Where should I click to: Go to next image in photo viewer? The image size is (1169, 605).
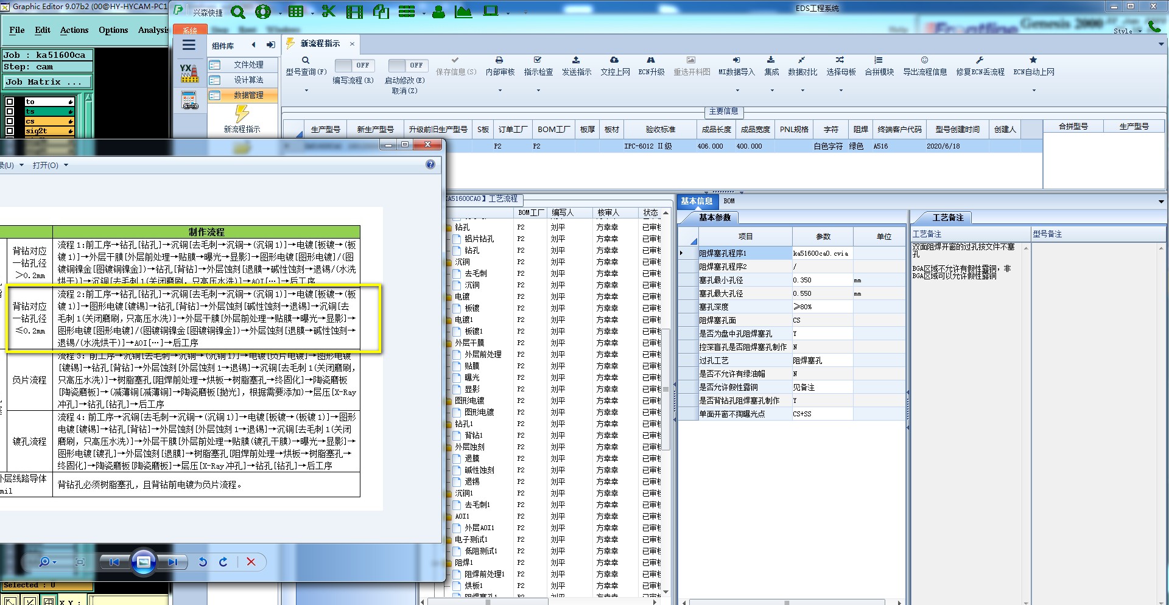tap(172, 562)
